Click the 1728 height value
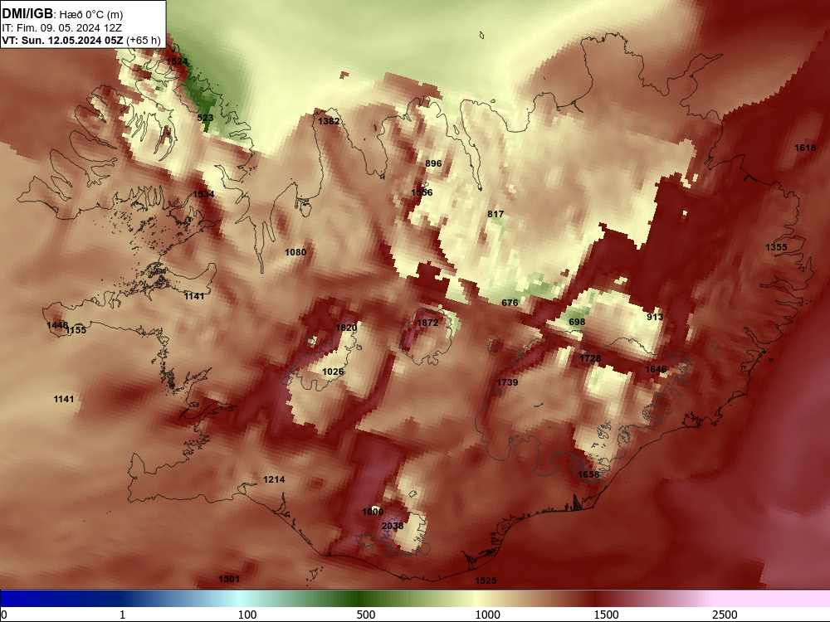 [590, 358]
